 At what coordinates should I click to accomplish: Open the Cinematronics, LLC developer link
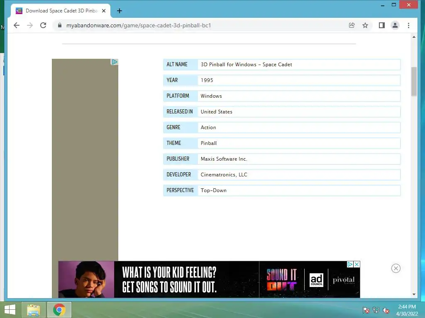click(x=224, y=175)
